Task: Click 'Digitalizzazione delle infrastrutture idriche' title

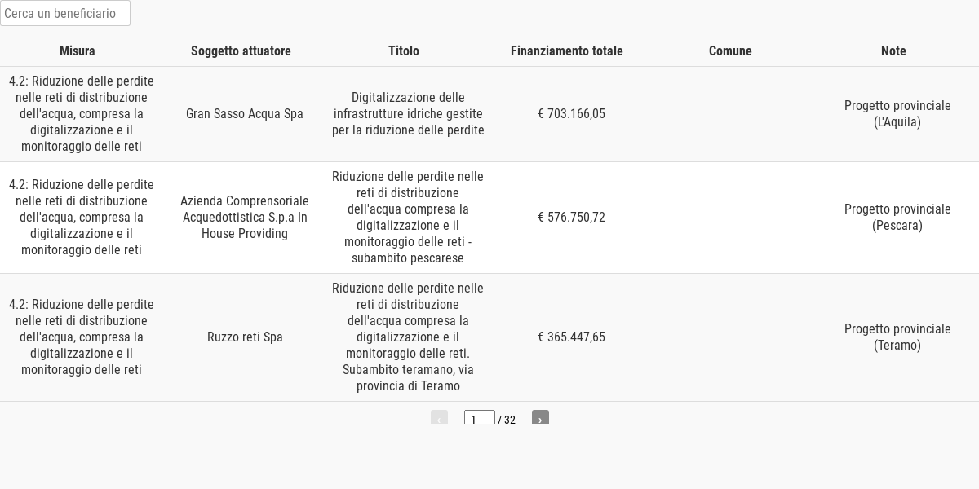Action: pyautogui.click(x=408, y=113)
